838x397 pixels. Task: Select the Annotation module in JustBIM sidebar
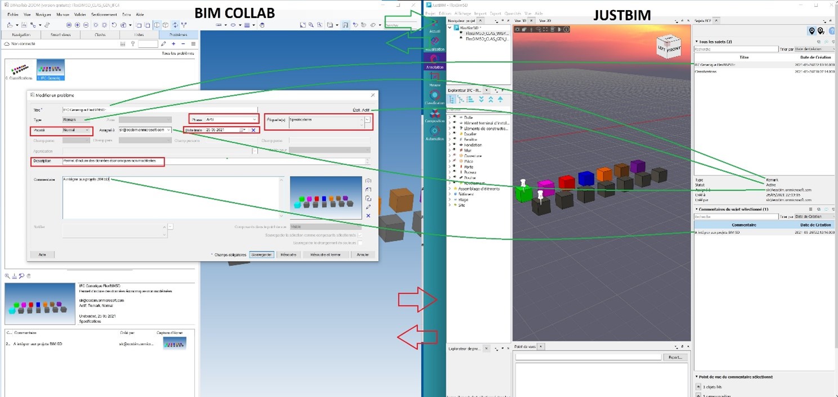tap(434, 61)
